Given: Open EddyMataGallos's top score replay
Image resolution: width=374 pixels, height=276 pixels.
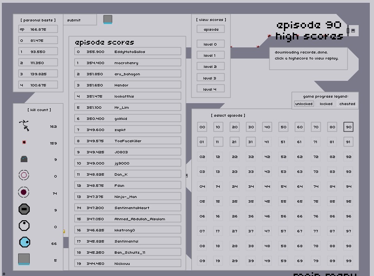Looking at the screenshot, I should click(x=128, y=52).
